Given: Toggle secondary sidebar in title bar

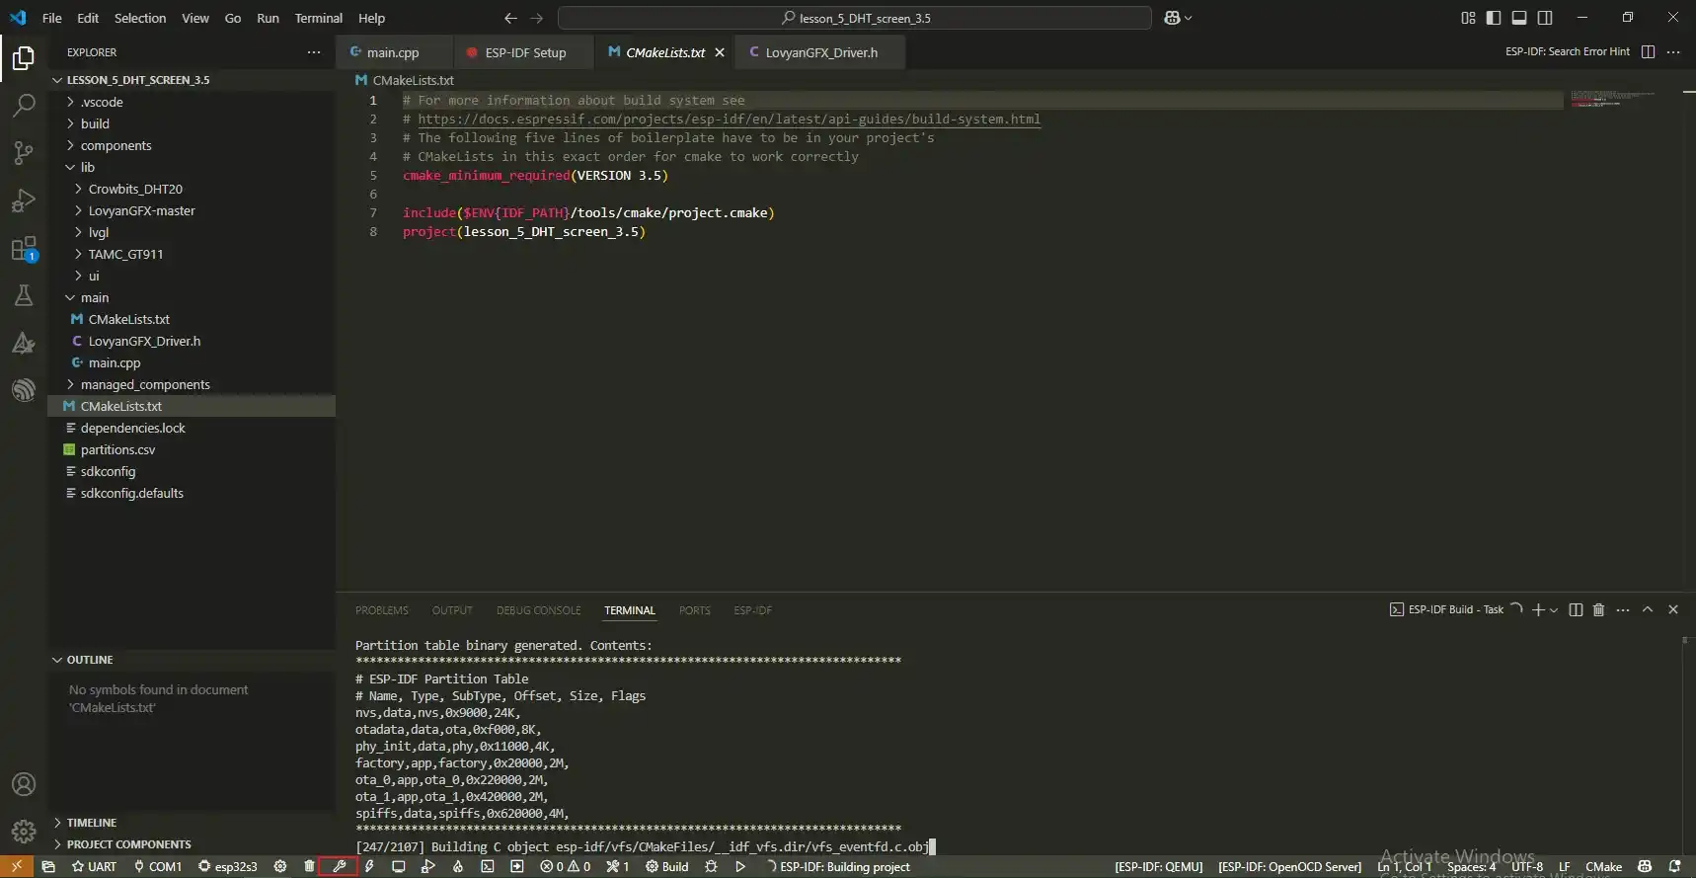Looking at the screenshot, I should tap(1545, 18).
